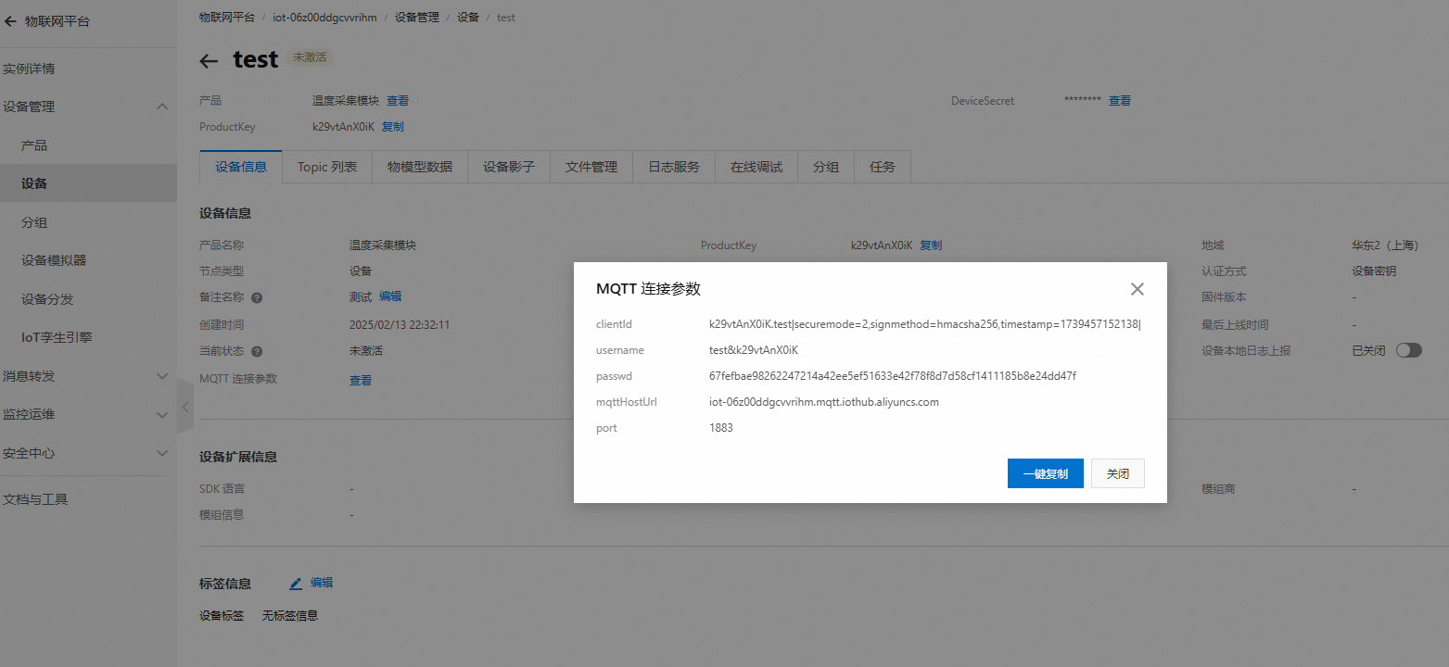Screen dimensions: 1449x667
Task: Expand the 安全中心 sidebar menu
Action: point(162,453)
